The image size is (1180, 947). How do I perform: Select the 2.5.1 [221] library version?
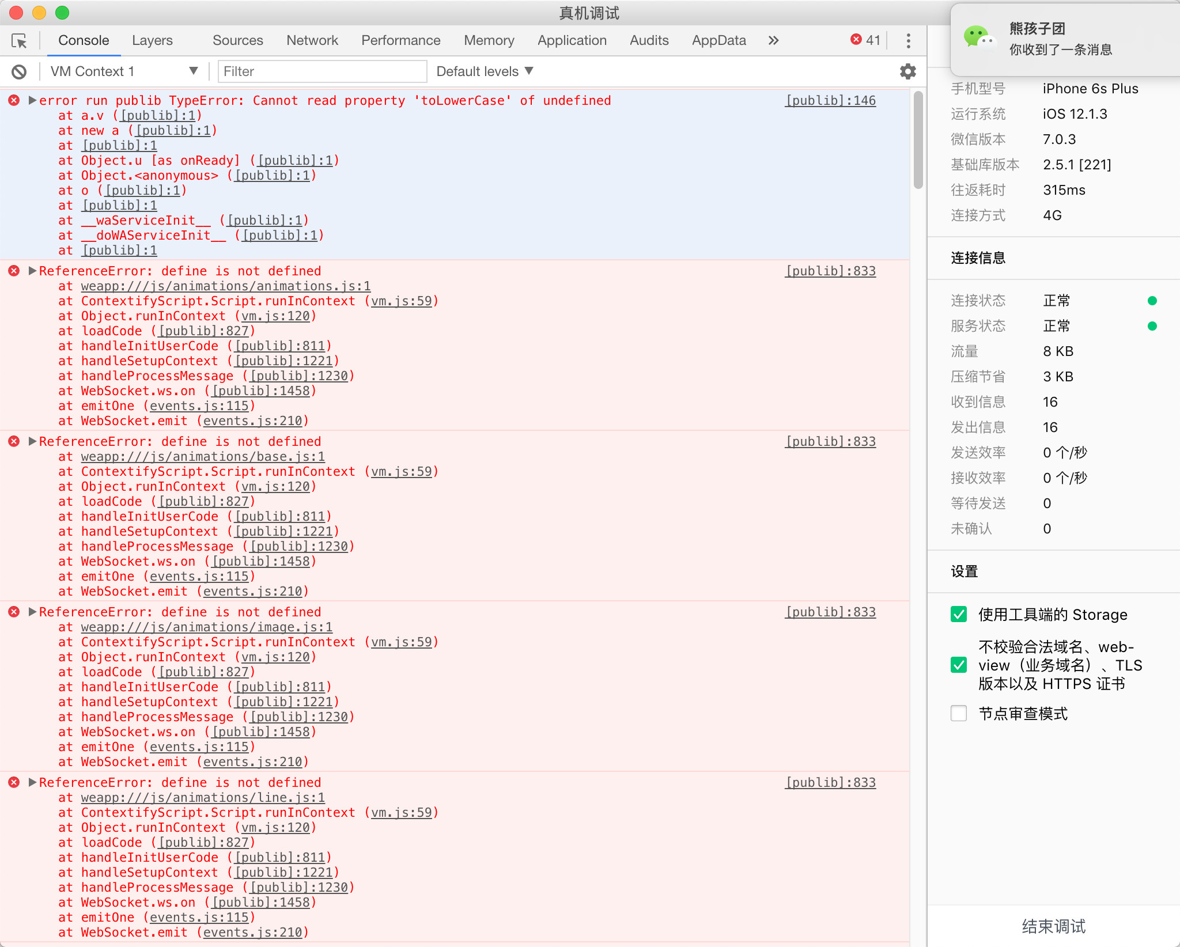point(1076,165)
